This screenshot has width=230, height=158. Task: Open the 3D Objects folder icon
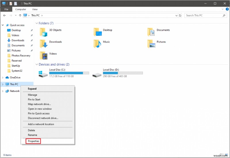tap(43, 32)
